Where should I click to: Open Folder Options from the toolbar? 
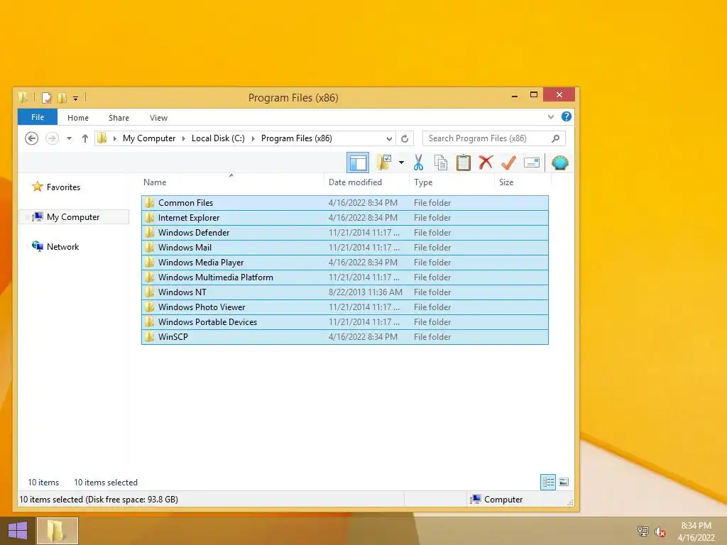pos(384,163)
